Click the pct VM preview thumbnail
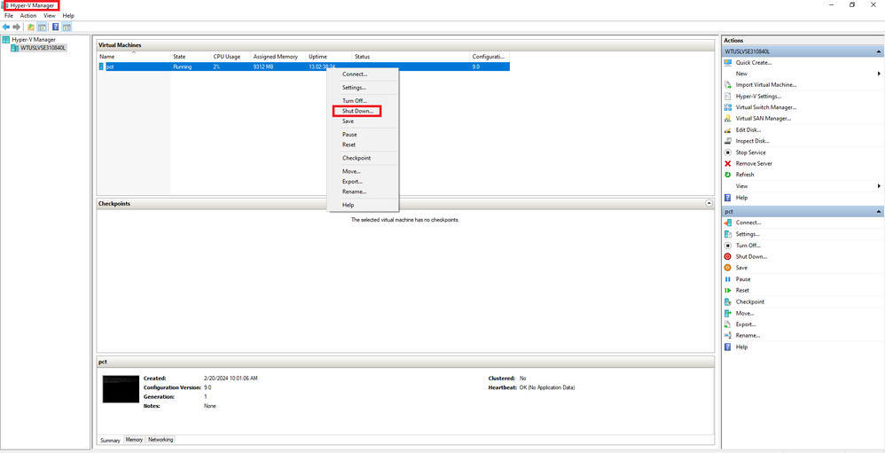The width and height of the screenshot is (885, 453). coord(121,389)
